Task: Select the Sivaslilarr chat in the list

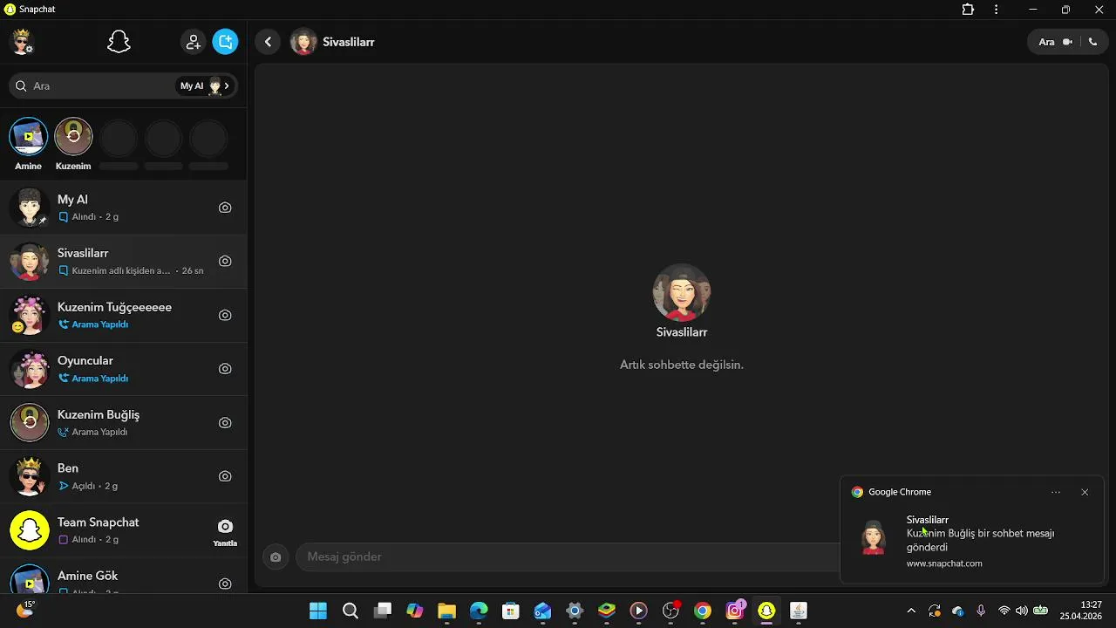Action: (123, 261)
